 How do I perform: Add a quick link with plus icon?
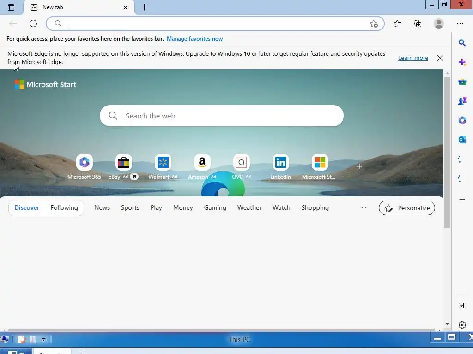point(359,166)
